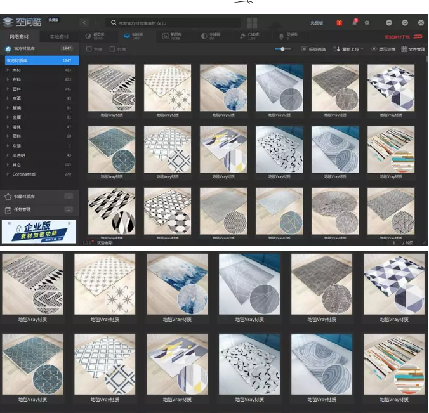Open 标签筛选 tag filter
This screenshot has width=429, height=413.
point(313,49)
